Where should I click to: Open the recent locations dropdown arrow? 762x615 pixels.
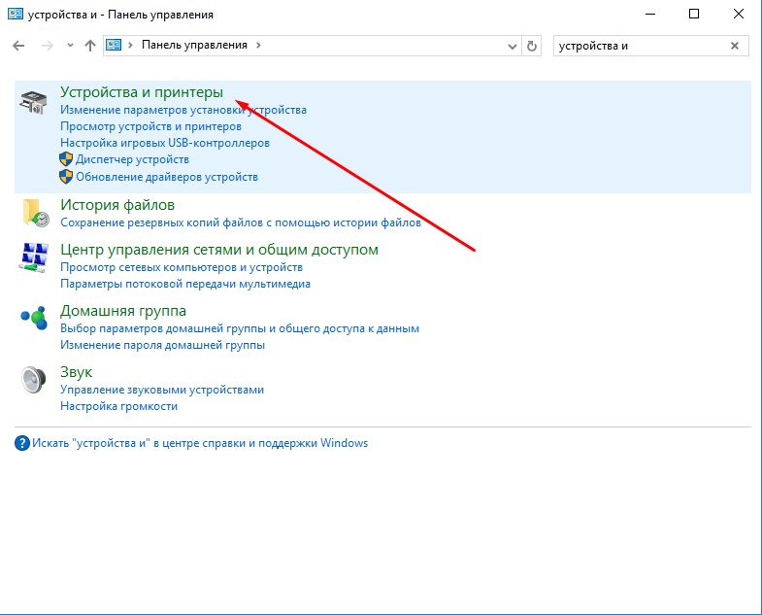click(x=70, y=46)
